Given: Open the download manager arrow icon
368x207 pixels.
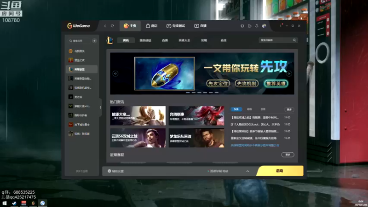Looking at the screenshot, I should point(257,26).
